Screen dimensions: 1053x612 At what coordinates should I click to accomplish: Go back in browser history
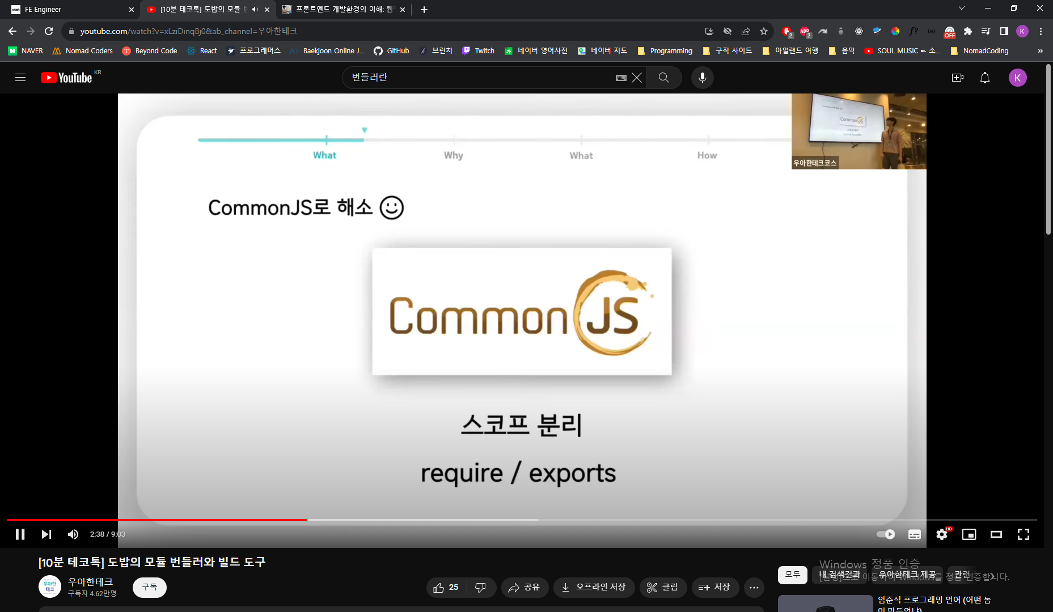coord(12,31)
